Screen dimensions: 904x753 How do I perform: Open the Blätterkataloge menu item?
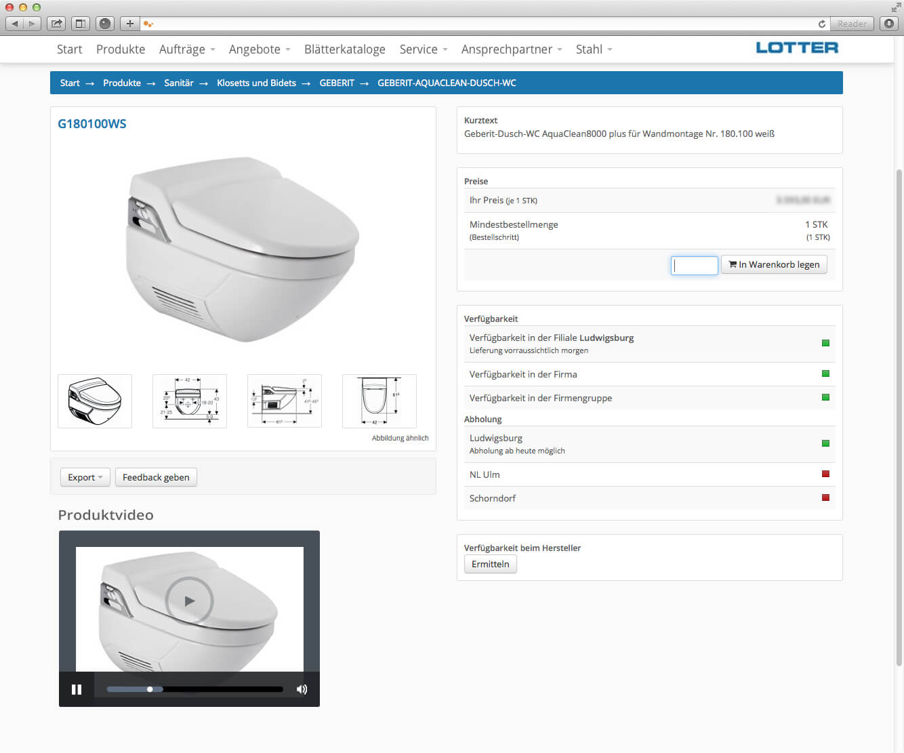click(344, 49)
